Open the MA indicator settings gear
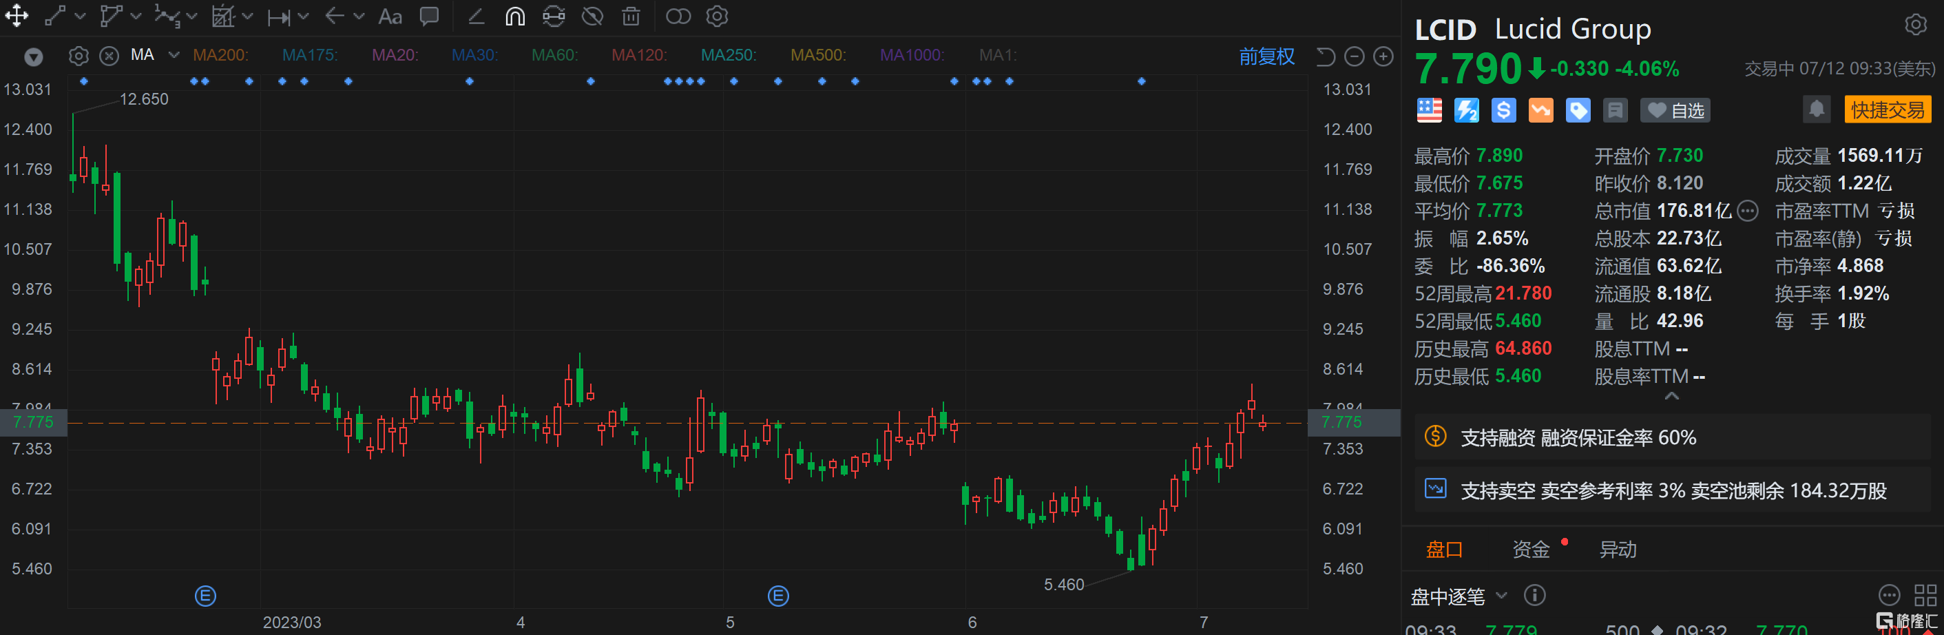This screenshot has width=1944, height=635. tap(79, 56)
